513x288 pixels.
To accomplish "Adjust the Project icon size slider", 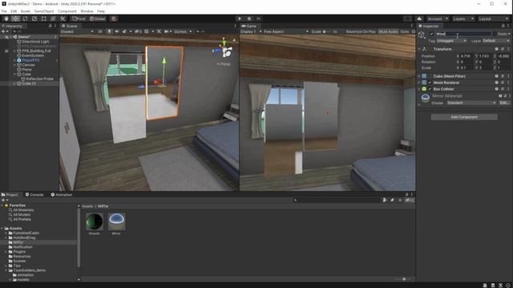I will coord(404,279).
